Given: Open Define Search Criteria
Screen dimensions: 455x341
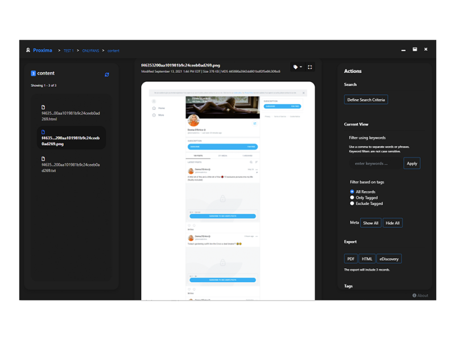Looking at the screenshot, I should coord(366,99).
